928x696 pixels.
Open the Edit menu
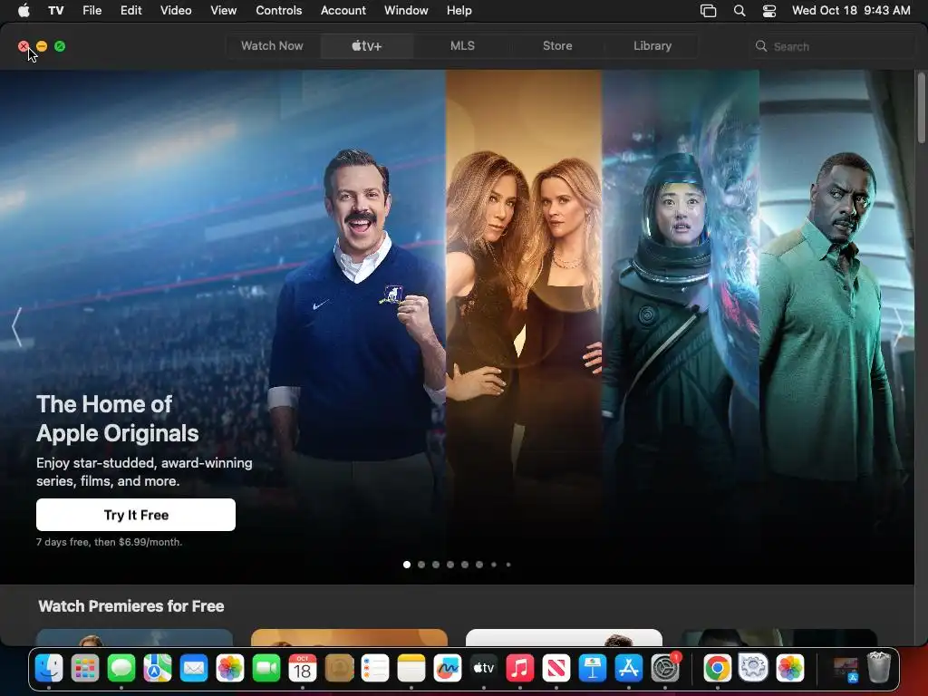(x=130, y=10)
